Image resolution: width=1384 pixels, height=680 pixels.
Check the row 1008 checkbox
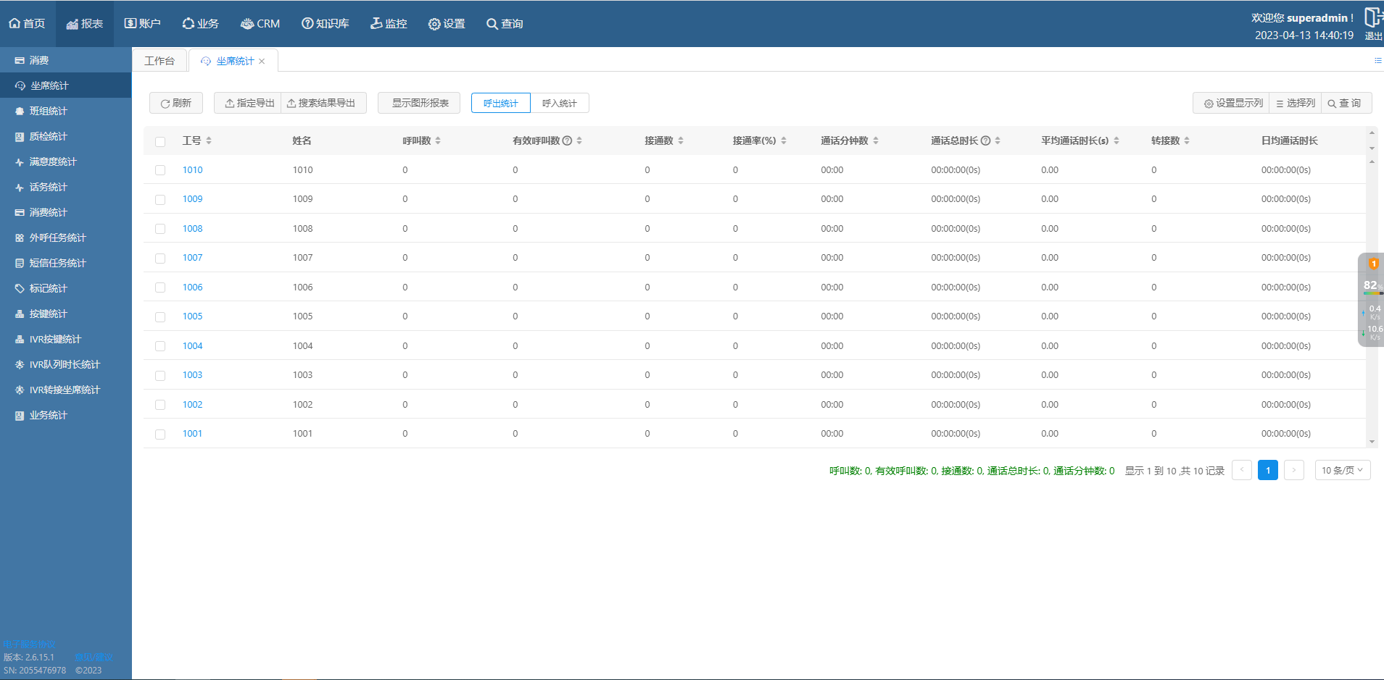tap(160, 229)
